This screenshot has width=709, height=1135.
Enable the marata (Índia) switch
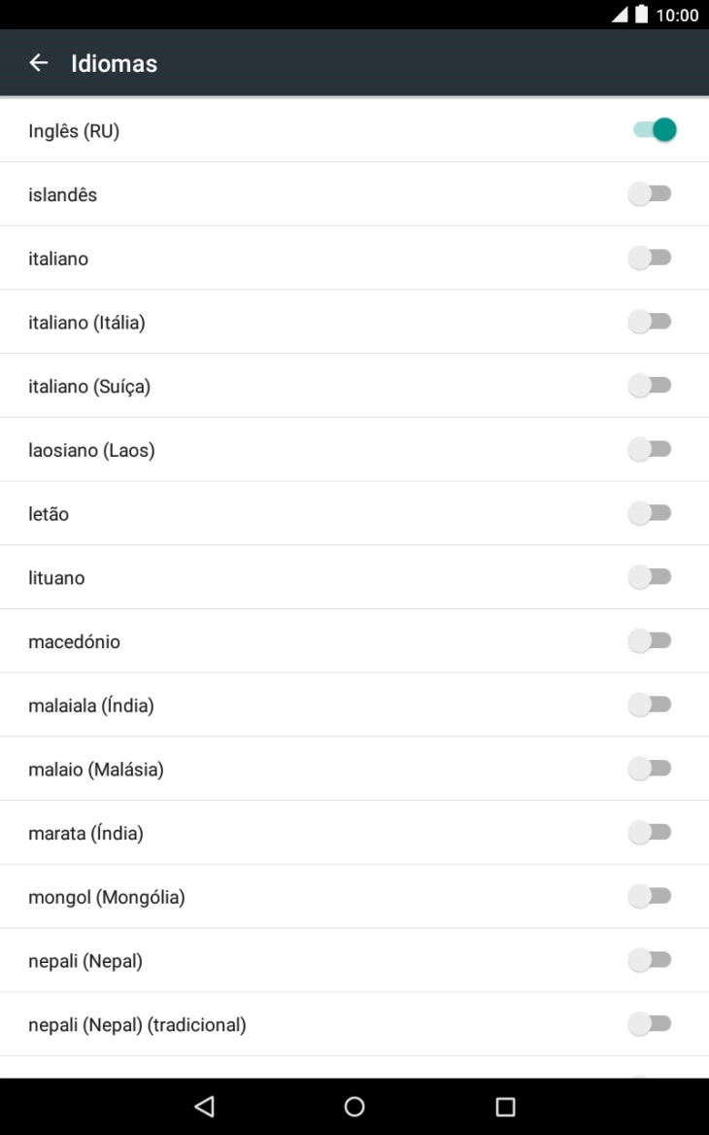[x=650, y=833]
